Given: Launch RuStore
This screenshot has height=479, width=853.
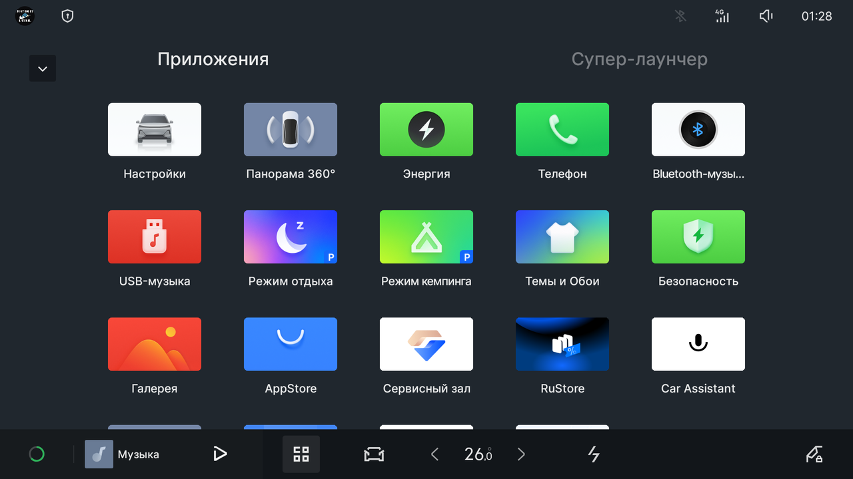Looking at the screenshot, I should 562,344.
